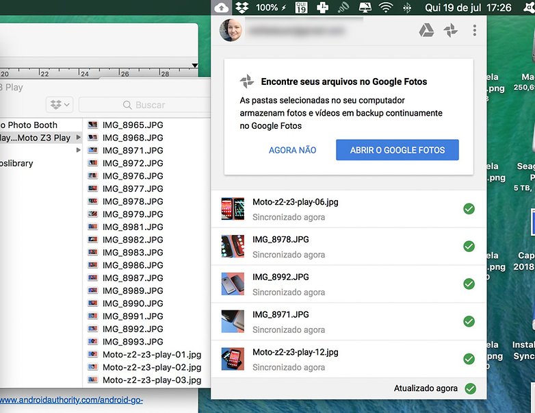Click the white cross menu bar icon
Image resolution: width=535 pixels, height=413 pixels.
click(x=322, y=8)
